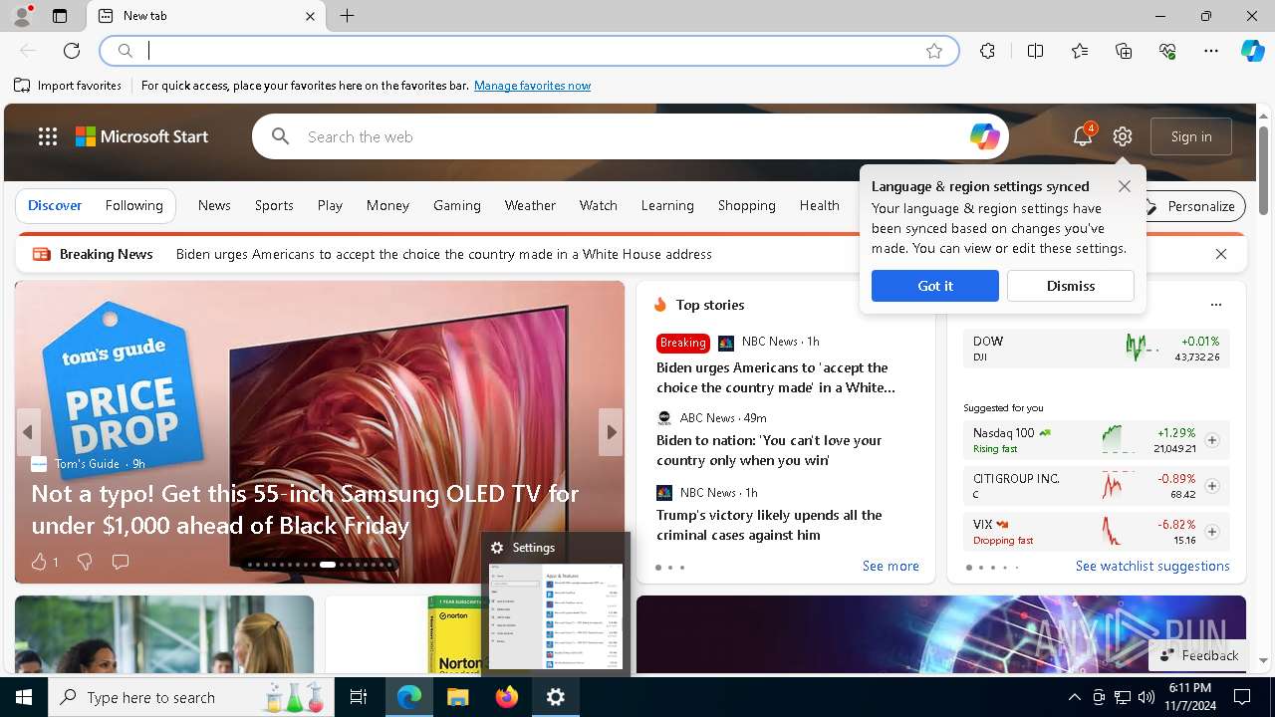Open the DOW index row
This screenshot has width=1275, height=717.
[x=1096, y=349]
